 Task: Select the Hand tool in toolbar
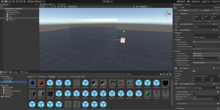[x=2, y=2]
